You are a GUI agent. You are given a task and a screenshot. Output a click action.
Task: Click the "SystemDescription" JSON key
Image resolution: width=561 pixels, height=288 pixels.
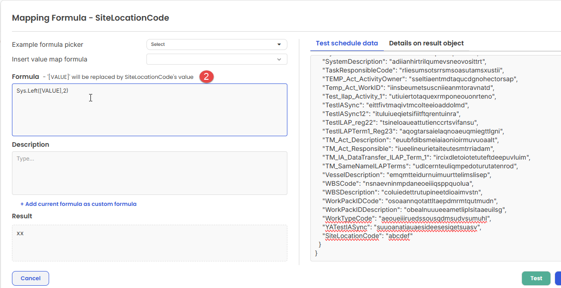(x=354, y=61)
